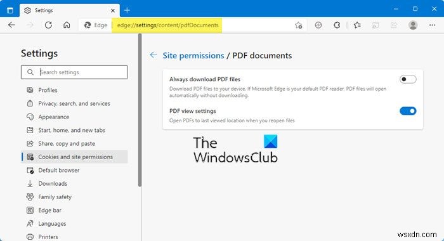This screenshot has width=444, height=241.
Task: Open Privacy, search, and services
Action: [74, 103]
